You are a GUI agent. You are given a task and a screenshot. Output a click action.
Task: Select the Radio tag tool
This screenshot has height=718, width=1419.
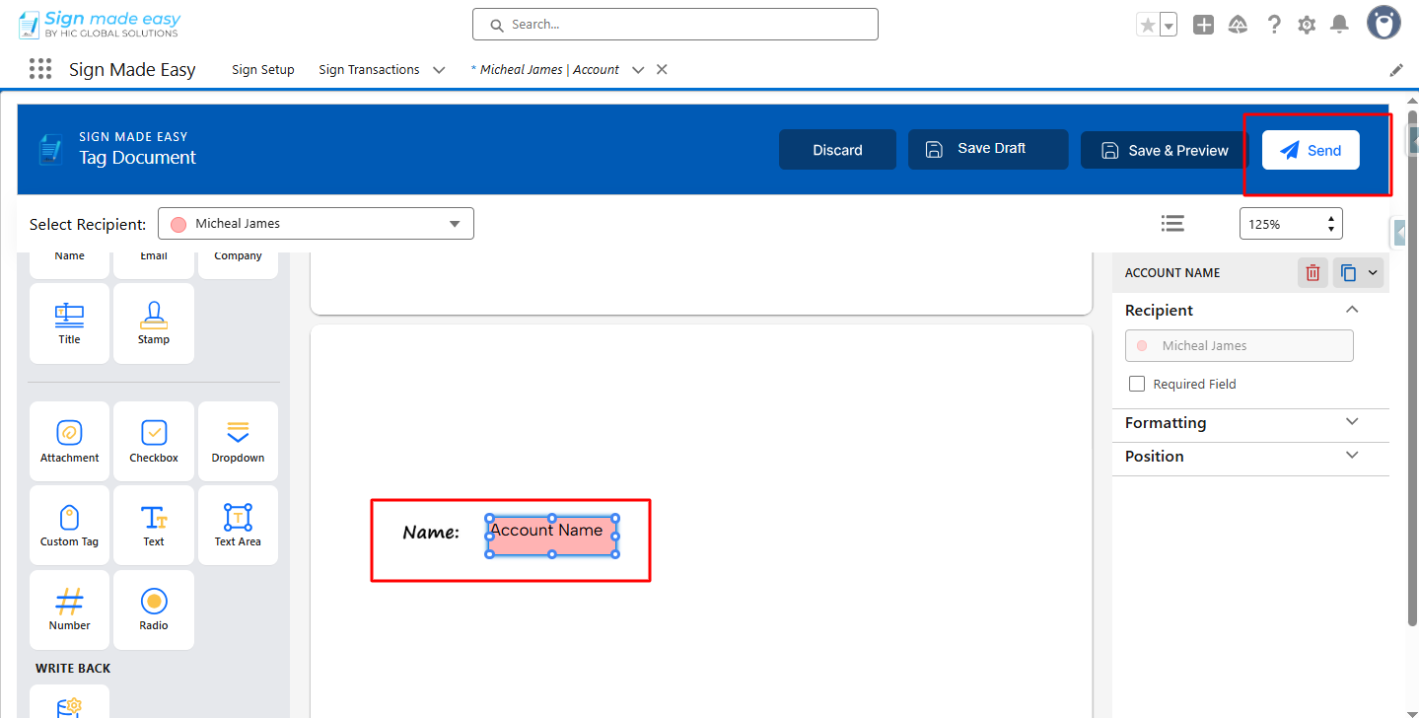pyautogui.click(x=154, y=610)
